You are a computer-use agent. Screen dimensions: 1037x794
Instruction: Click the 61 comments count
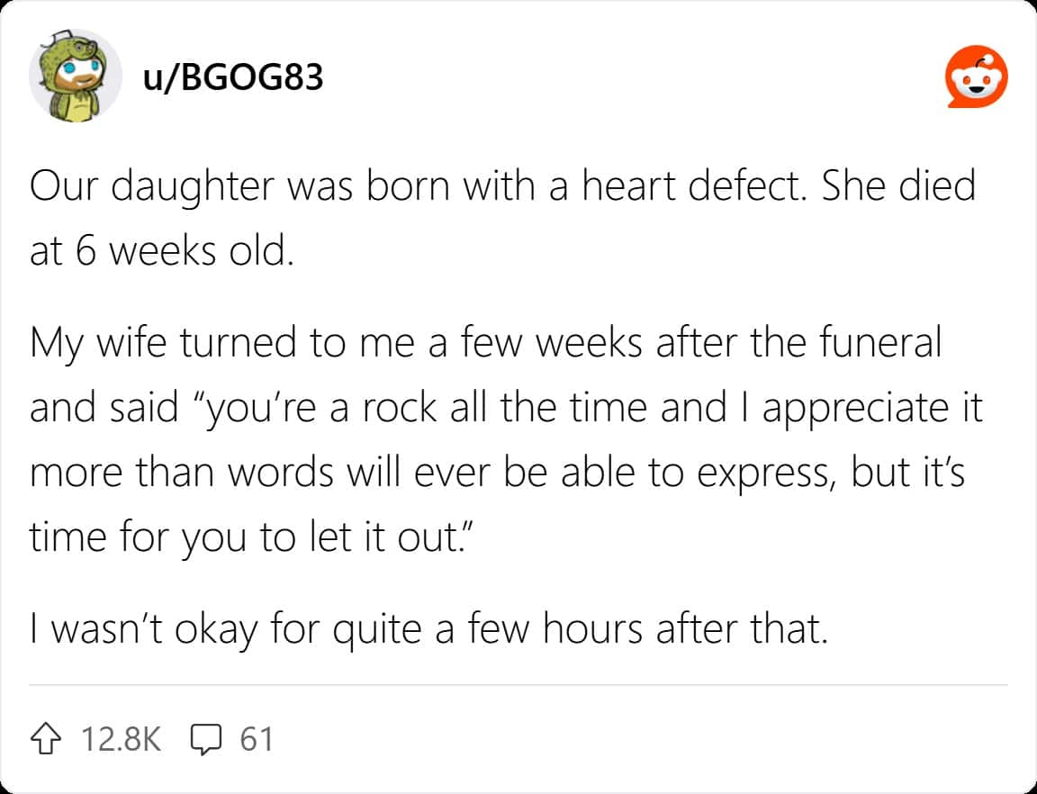[x=257, y=739]
